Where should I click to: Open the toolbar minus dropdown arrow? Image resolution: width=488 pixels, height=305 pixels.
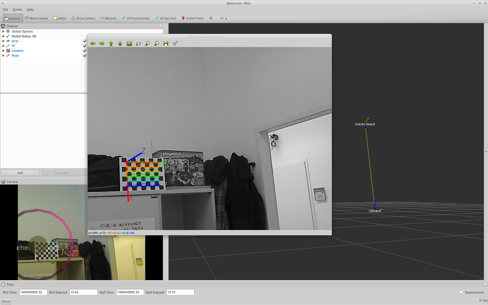[x=226, y=19]
